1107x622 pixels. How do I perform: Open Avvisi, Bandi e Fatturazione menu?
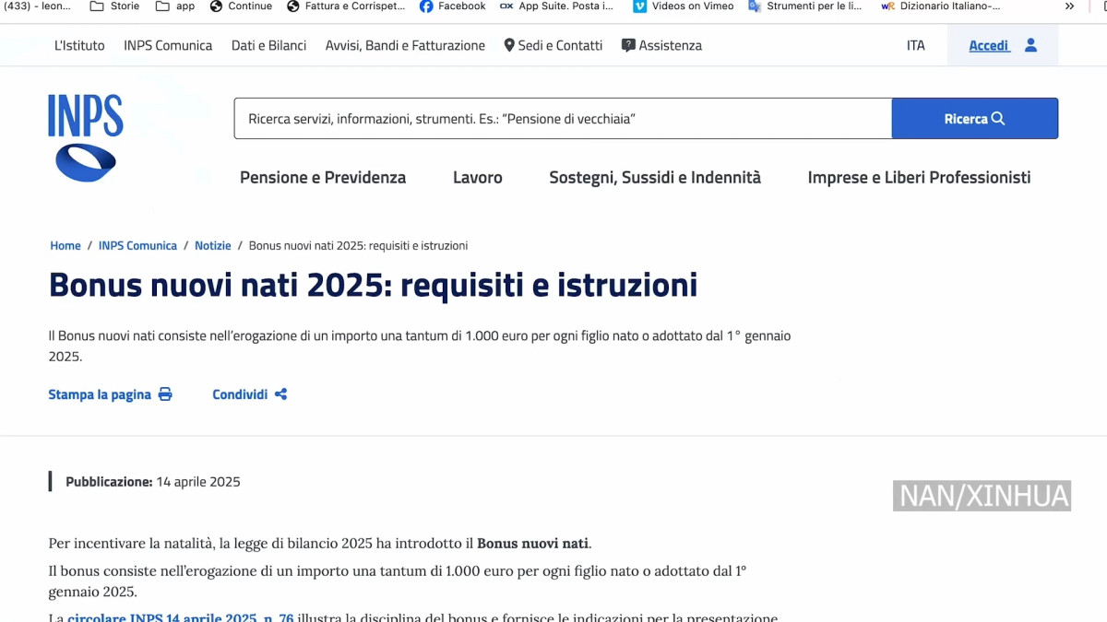405,45
